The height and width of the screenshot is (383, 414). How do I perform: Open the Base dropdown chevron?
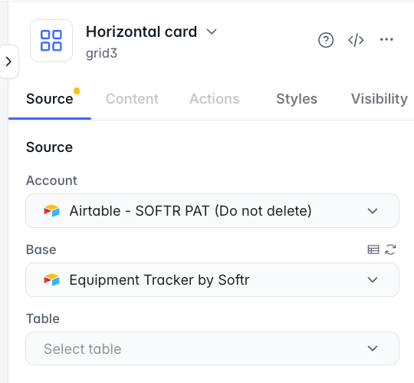click(373, 280)
